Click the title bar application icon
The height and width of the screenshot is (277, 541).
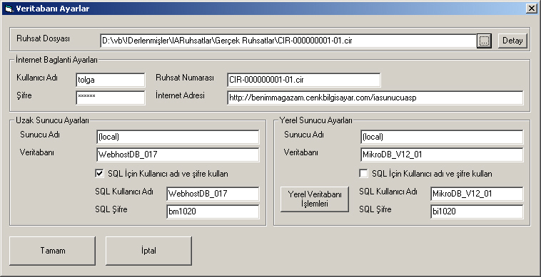(x=9, y=9)
